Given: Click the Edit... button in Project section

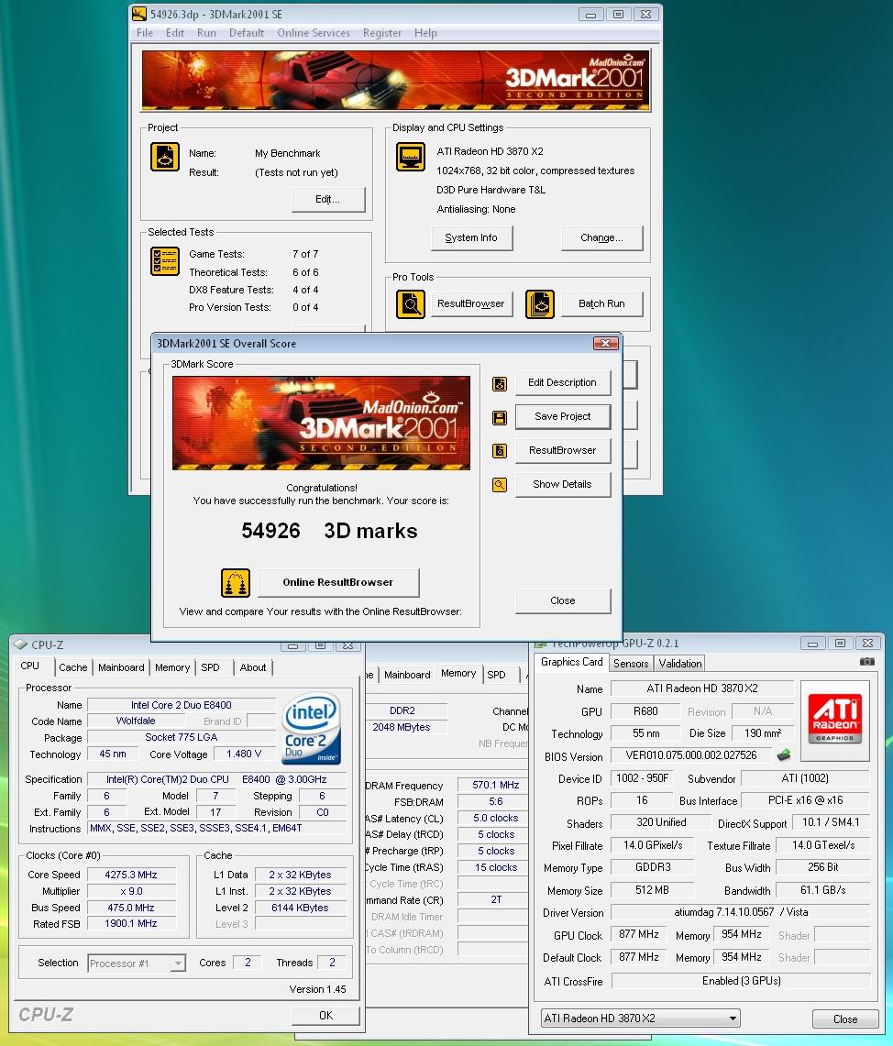Looking at the screenshot, I should 327,199.
